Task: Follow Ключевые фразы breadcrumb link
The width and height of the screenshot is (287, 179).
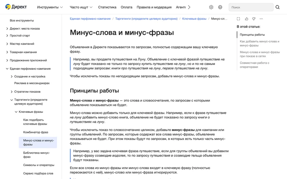Action: pyautogui.click(x=194, y=19)
